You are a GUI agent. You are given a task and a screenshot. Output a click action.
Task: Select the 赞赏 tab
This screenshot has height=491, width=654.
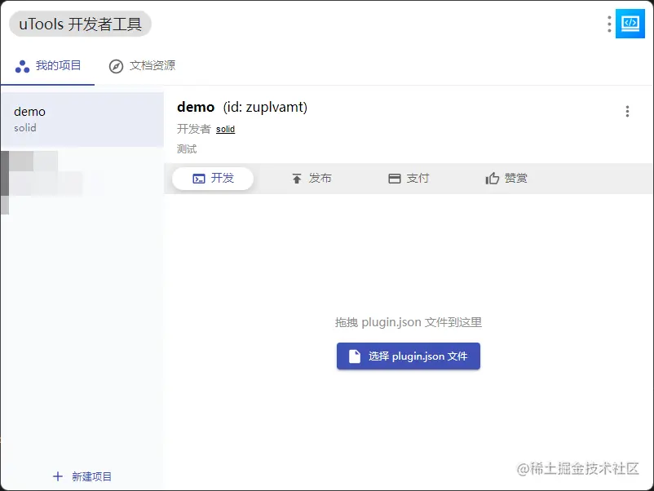(506, 179)
